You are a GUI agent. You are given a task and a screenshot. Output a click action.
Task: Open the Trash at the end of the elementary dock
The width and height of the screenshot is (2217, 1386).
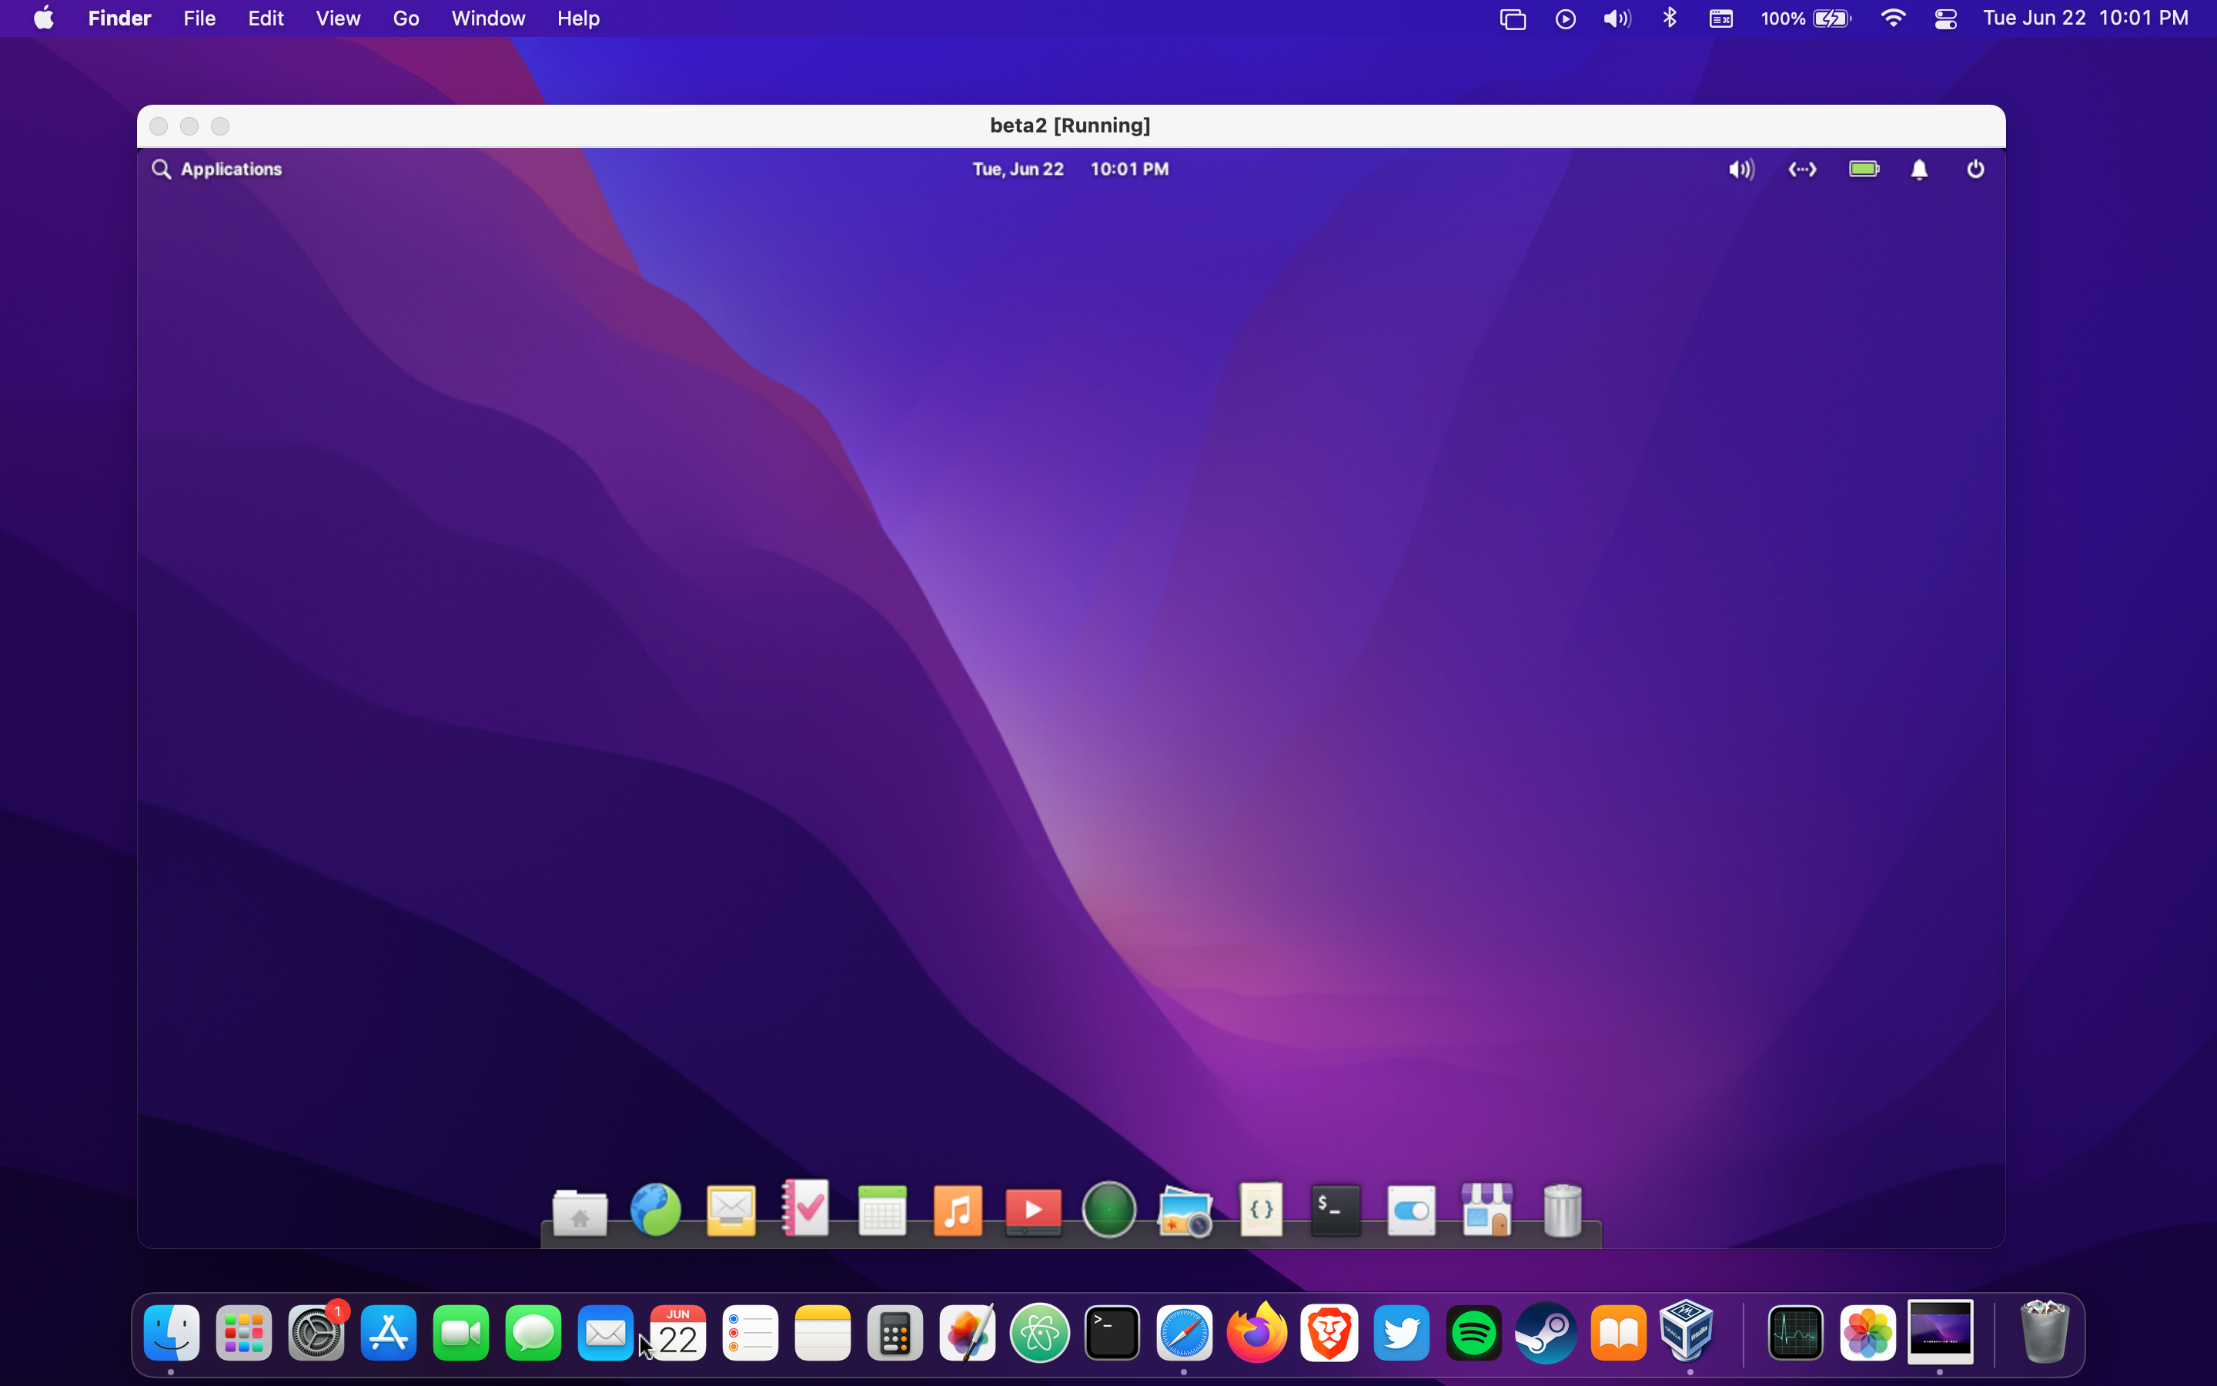[1562, 1210]
